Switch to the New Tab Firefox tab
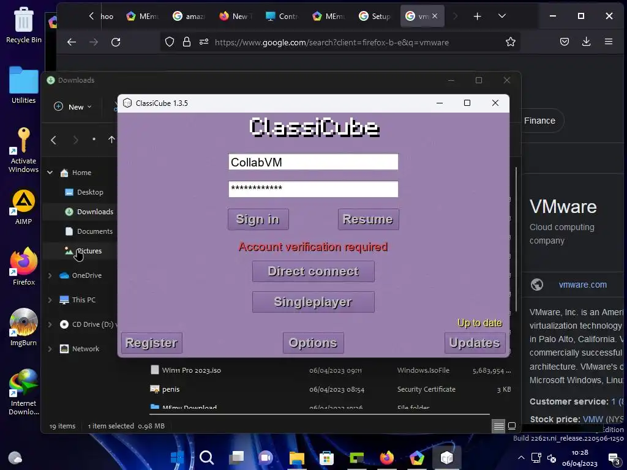The image size is (627, 470). (236, 17)
